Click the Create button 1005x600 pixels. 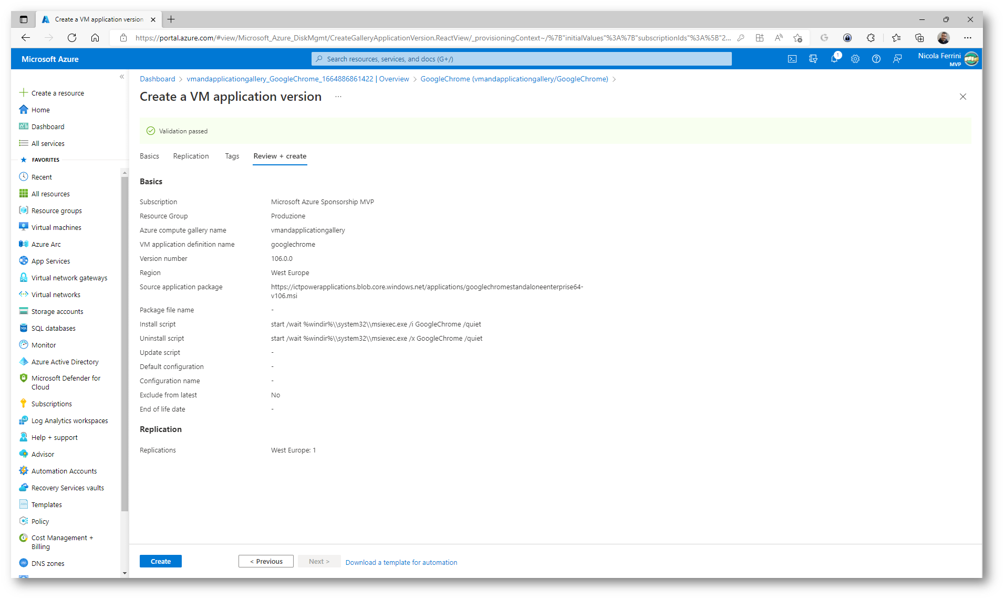tap(161, 561)
